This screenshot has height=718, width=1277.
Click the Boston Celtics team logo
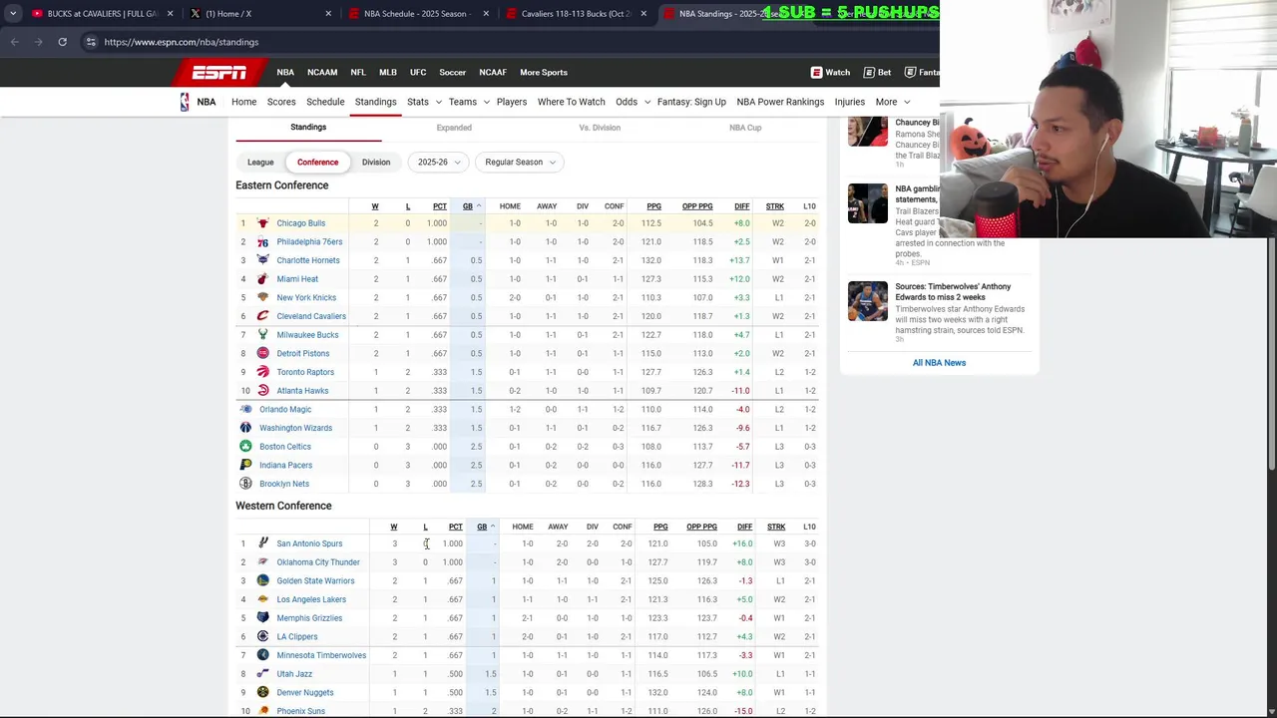245,447
